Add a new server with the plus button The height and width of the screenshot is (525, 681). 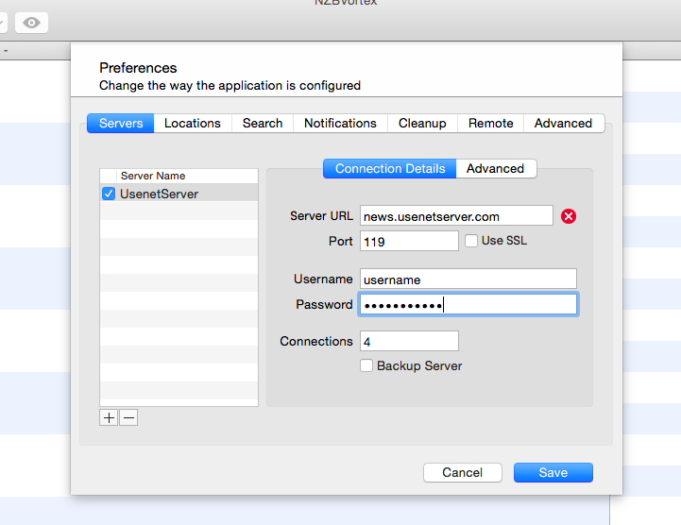point(109,417)
